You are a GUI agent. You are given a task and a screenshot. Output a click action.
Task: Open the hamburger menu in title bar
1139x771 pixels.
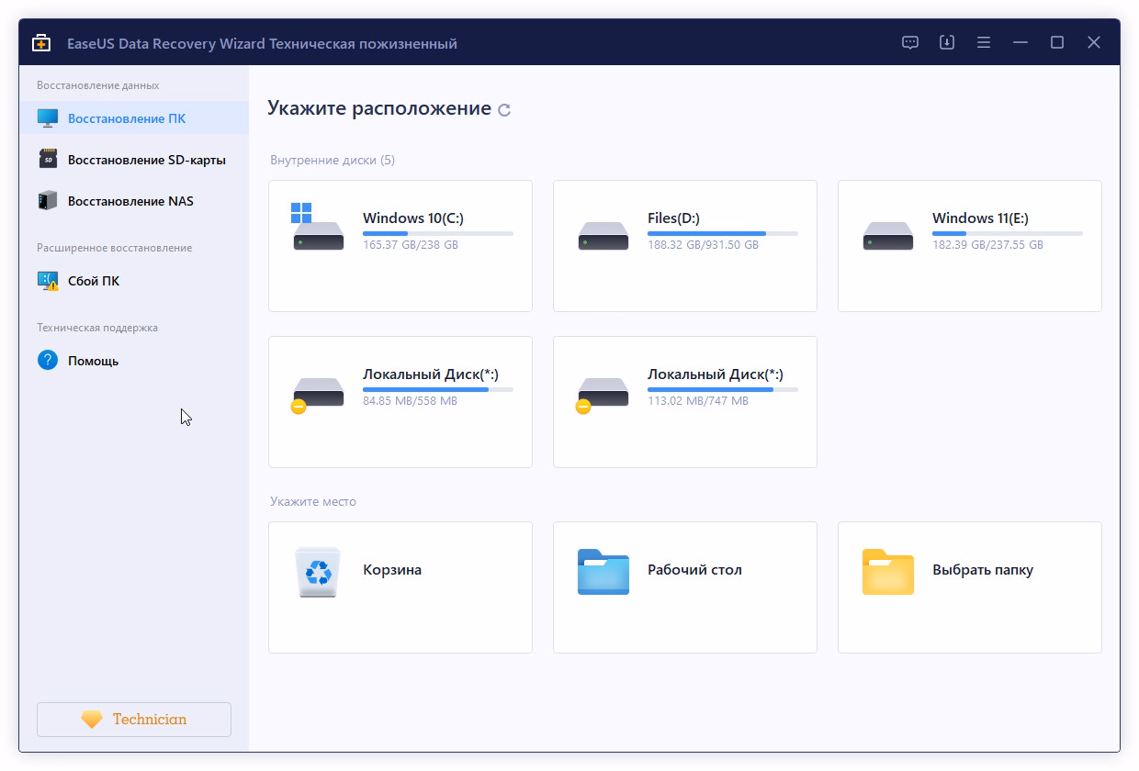(x=984, y=43)
